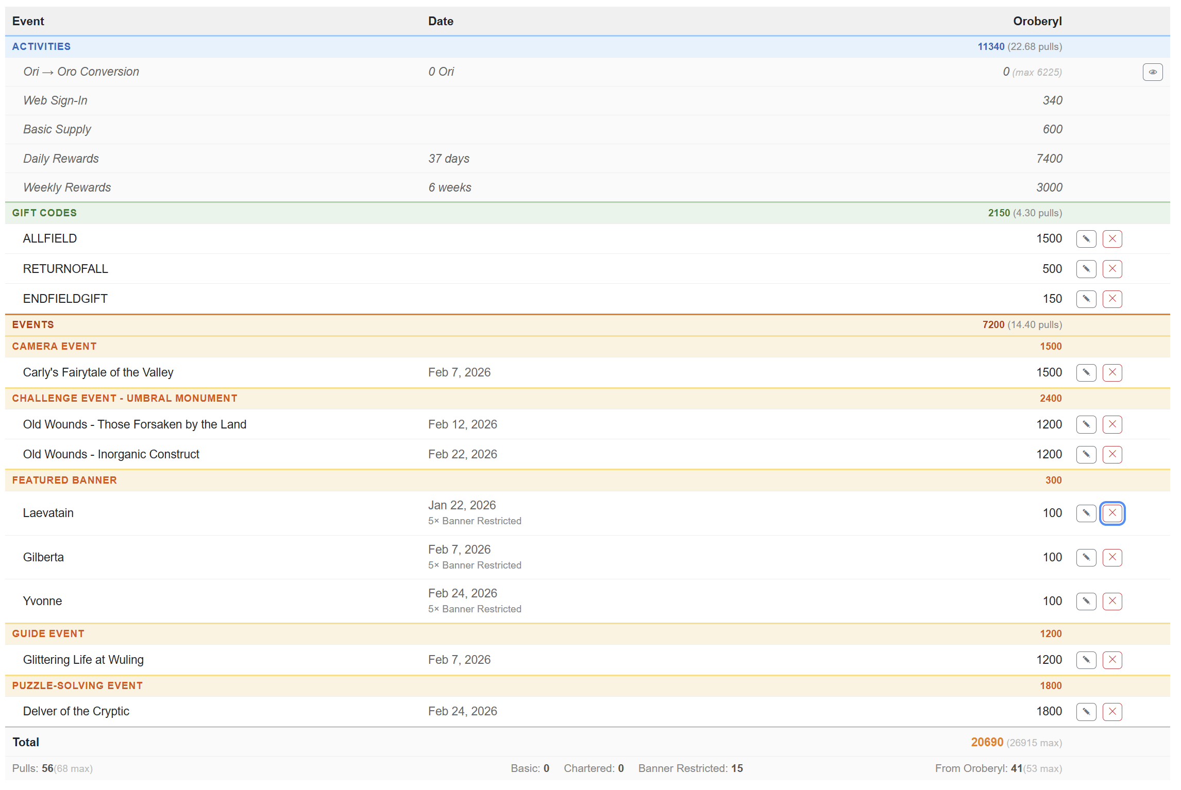Remove Delver of the Cryptic event
The height and width of the screenshot is (790, 1181).
pyautogui.click(x=1112, y=712)
